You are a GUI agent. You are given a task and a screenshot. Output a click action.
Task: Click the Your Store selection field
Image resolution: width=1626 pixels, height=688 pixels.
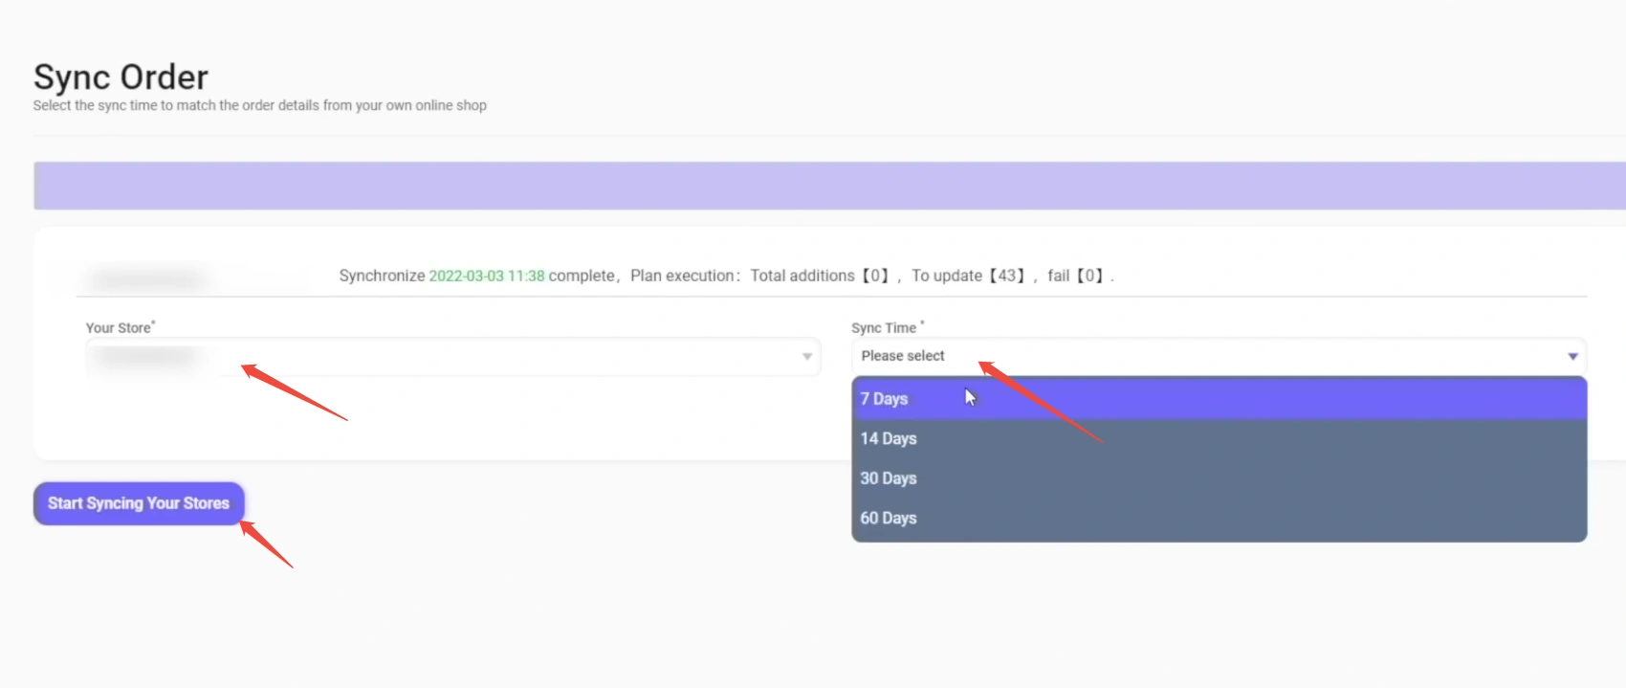click(x=452, y=357)
